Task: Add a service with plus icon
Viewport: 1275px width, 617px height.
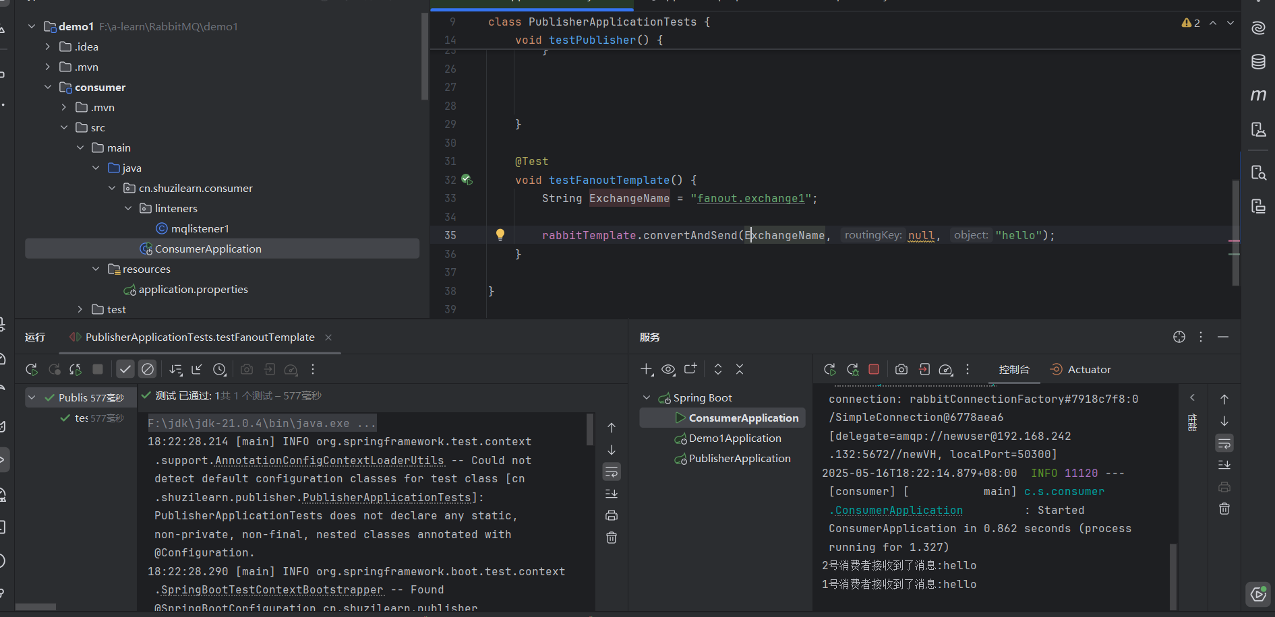Action: (647, 369)
